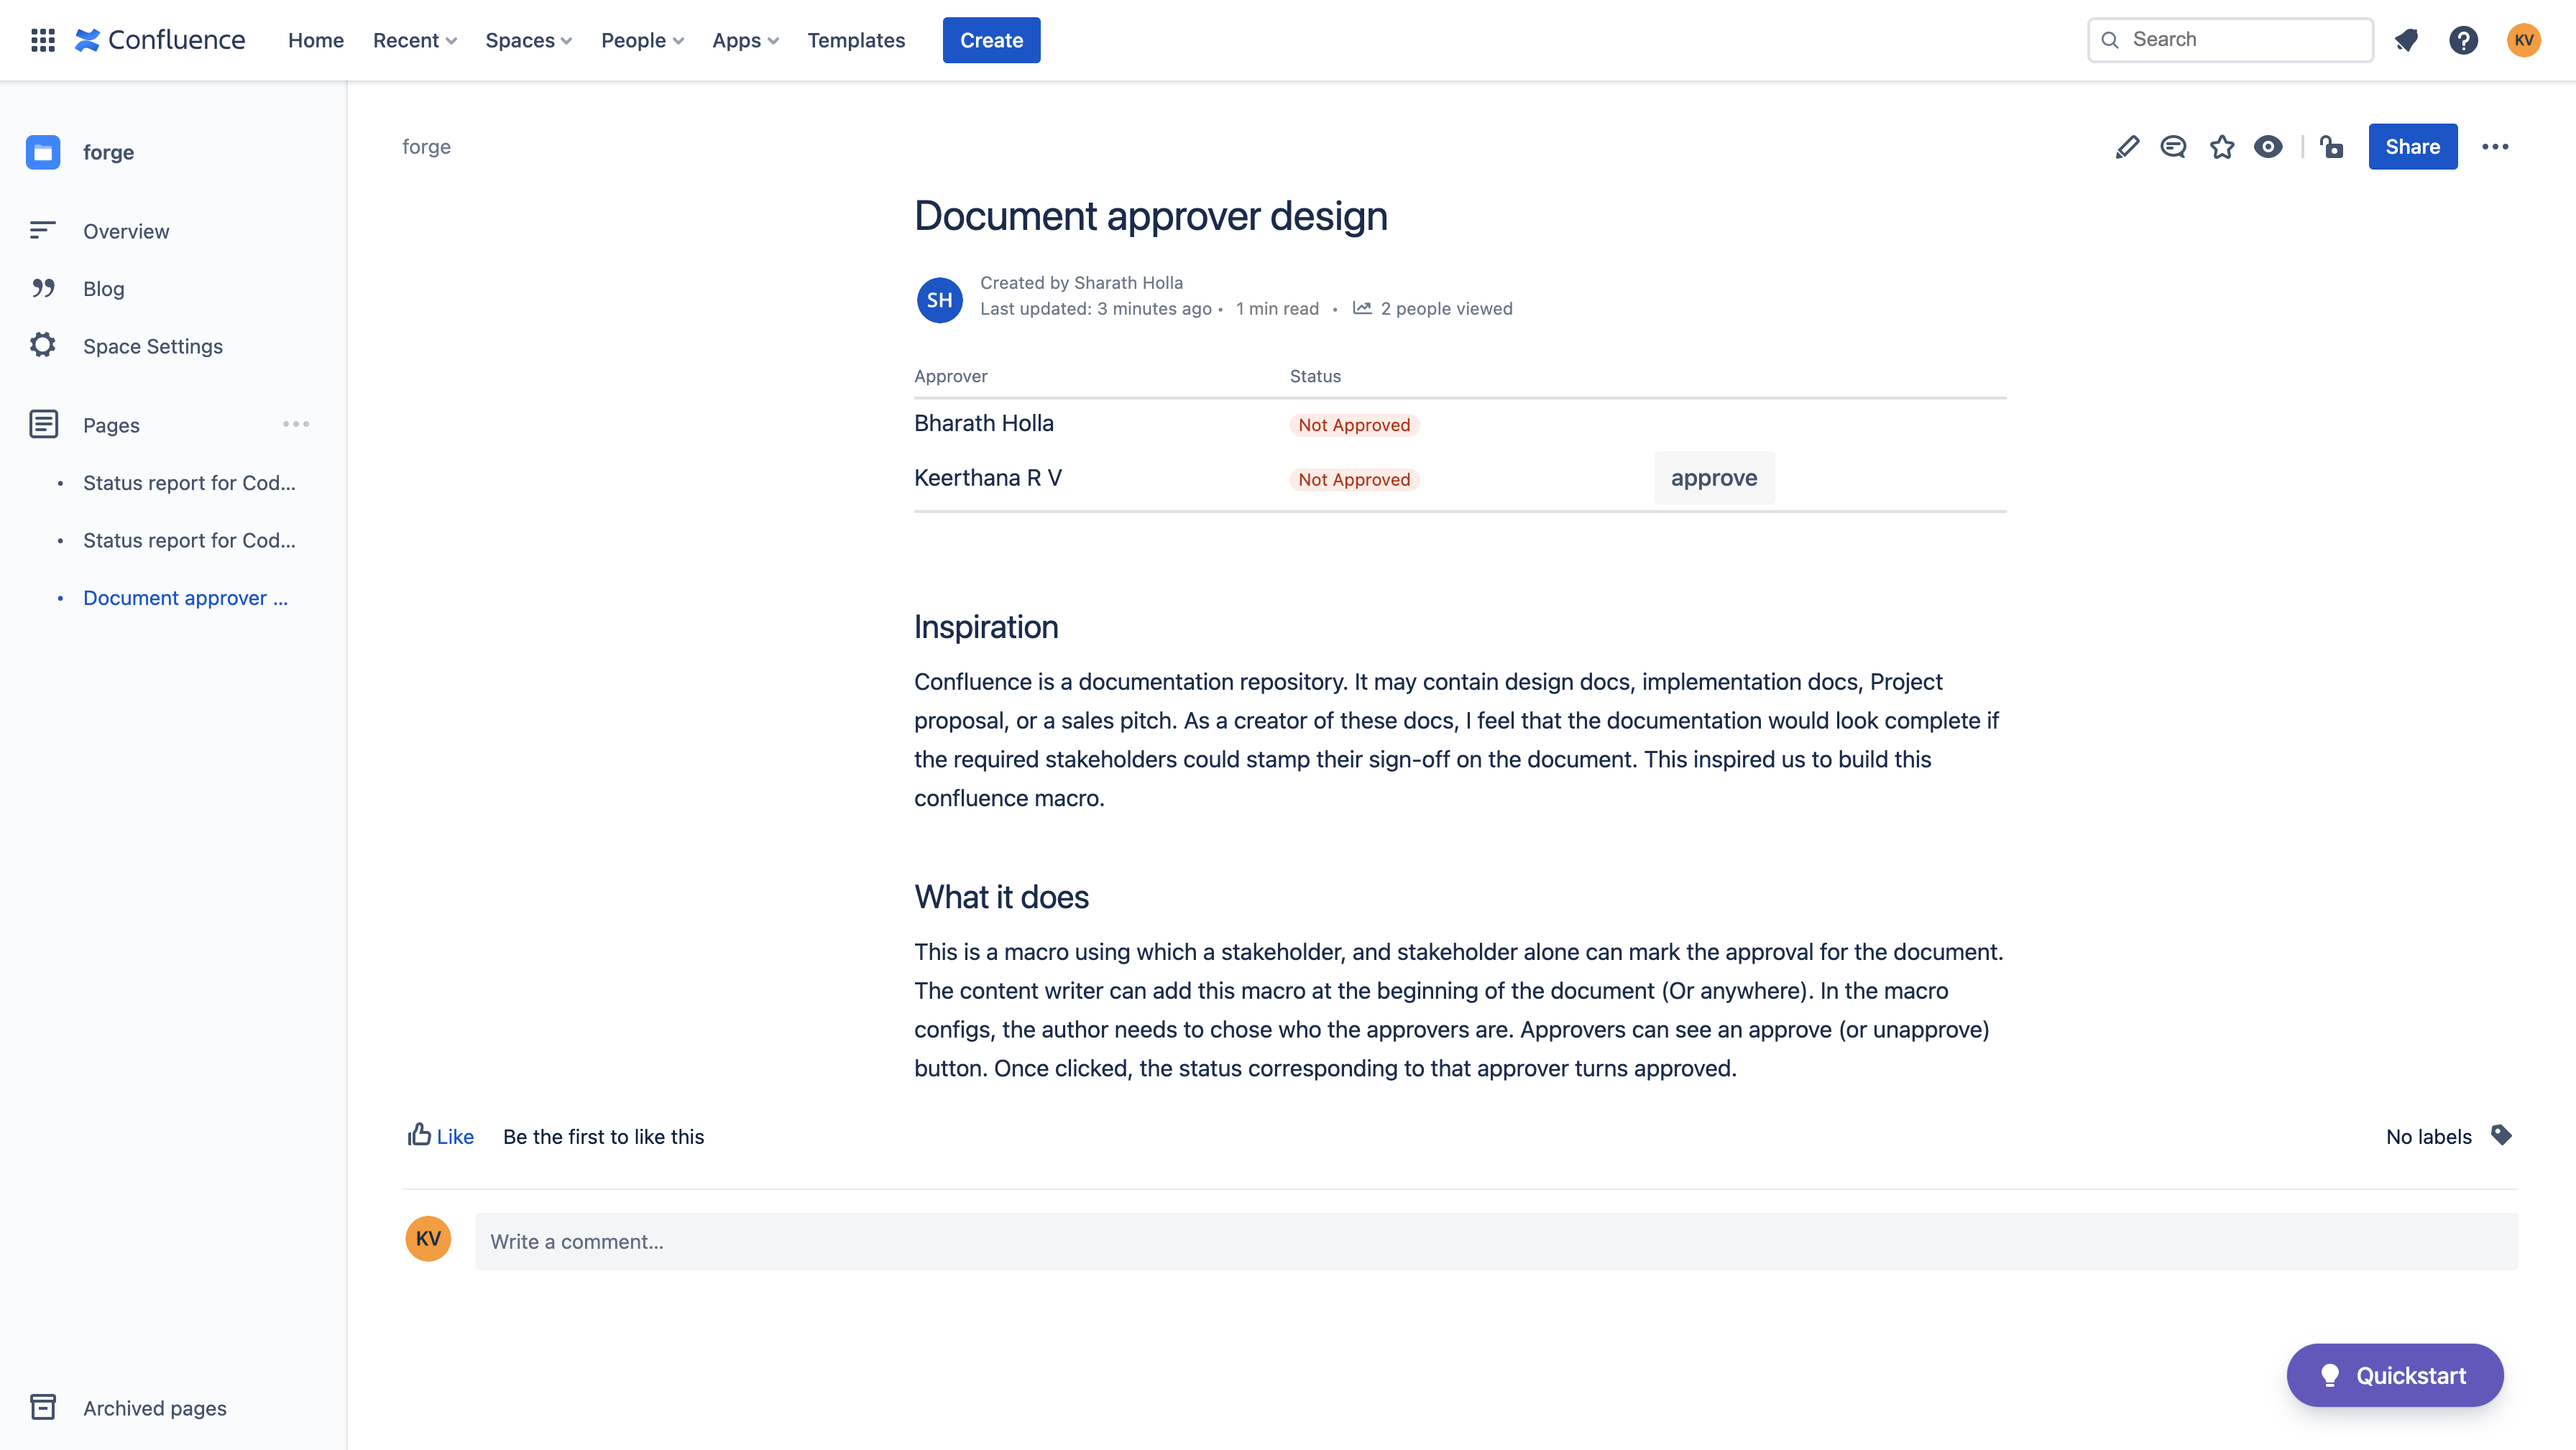Viewport: 2576px width, 1450px height.
Task: View notifications bell icon
Action: (2406, 40)
